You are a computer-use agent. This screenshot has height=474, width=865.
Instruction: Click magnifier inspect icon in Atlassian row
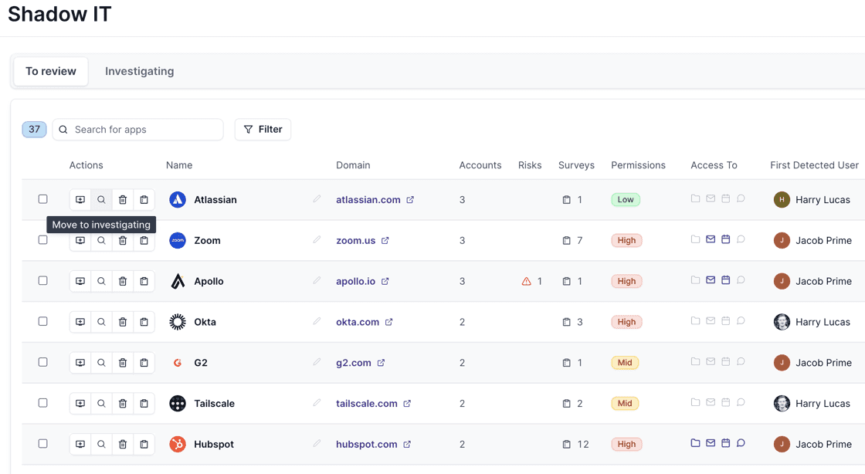pos(101,199)
